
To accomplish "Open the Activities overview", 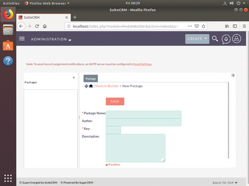I will click(x=11, y=3).
